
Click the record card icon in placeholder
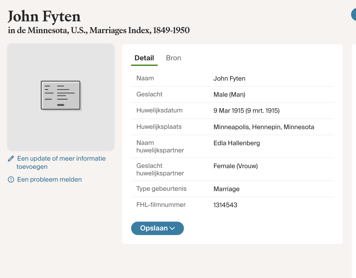click(x=61, y=95)
